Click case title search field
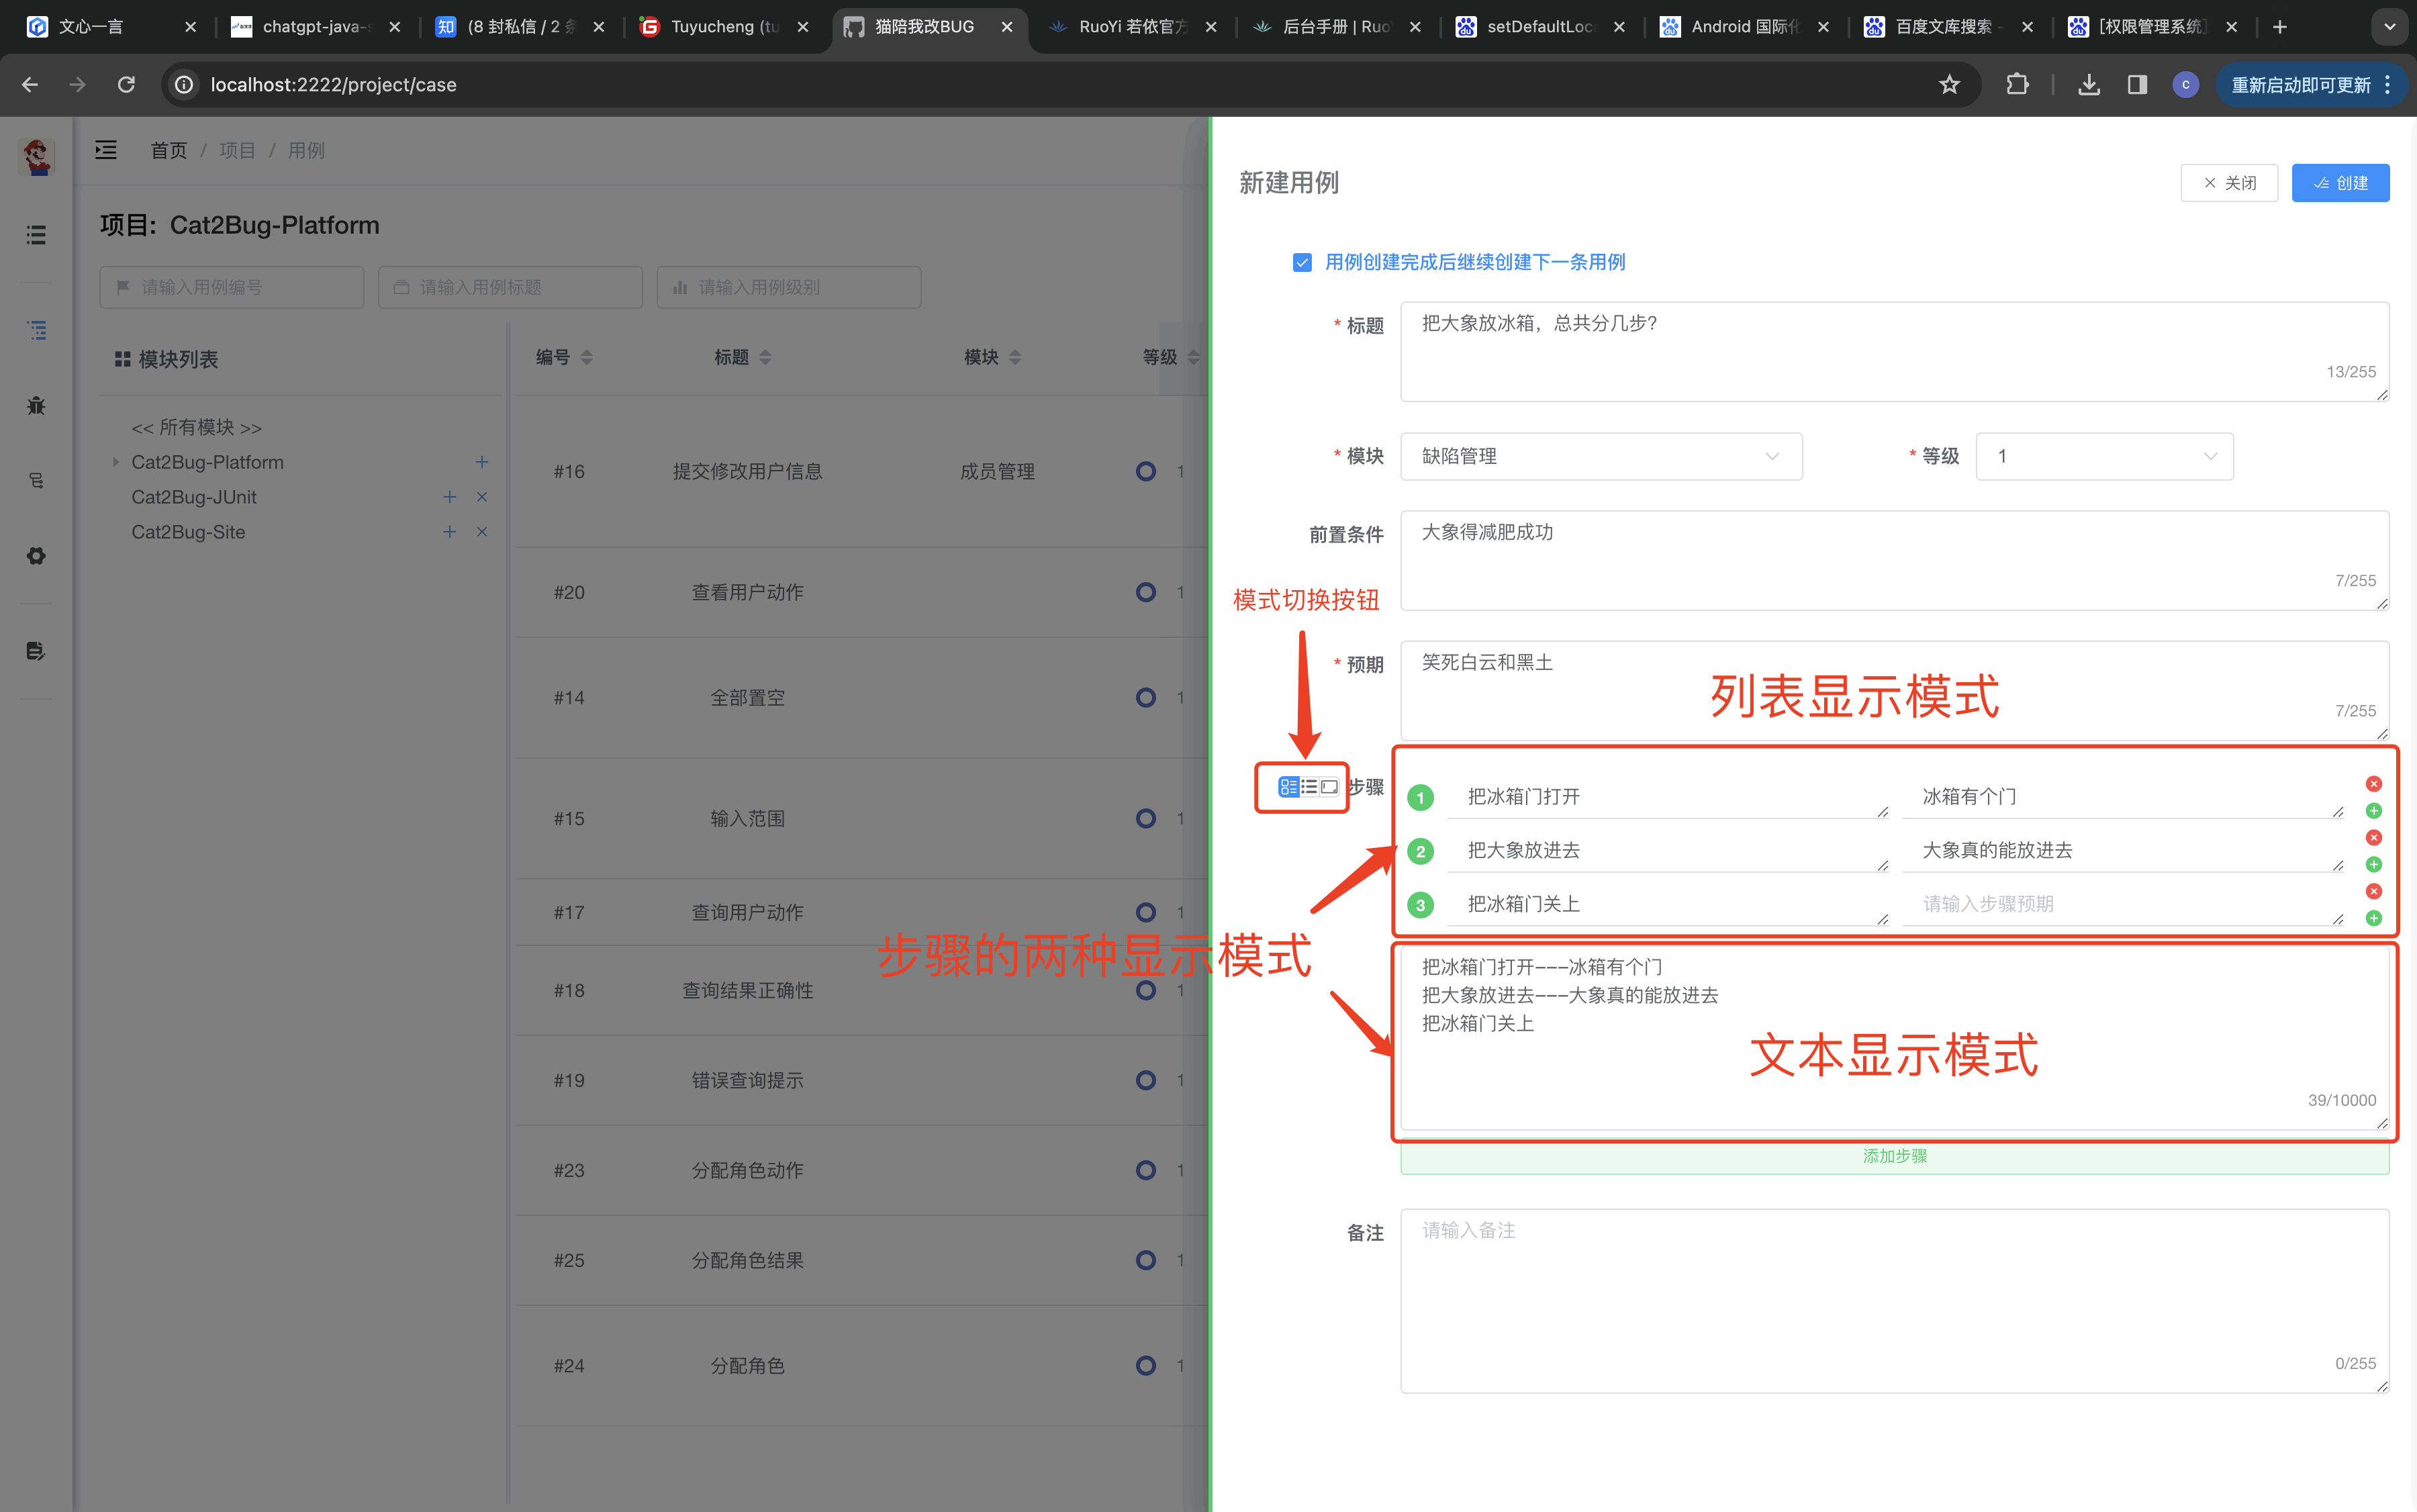2417x1512 pixels. 510,287
